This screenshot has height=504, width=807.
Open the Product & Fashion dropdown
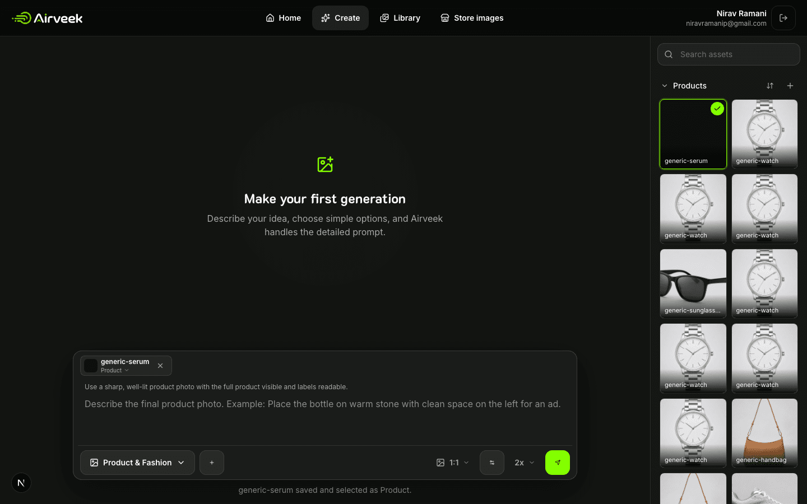tap(137, 463)
